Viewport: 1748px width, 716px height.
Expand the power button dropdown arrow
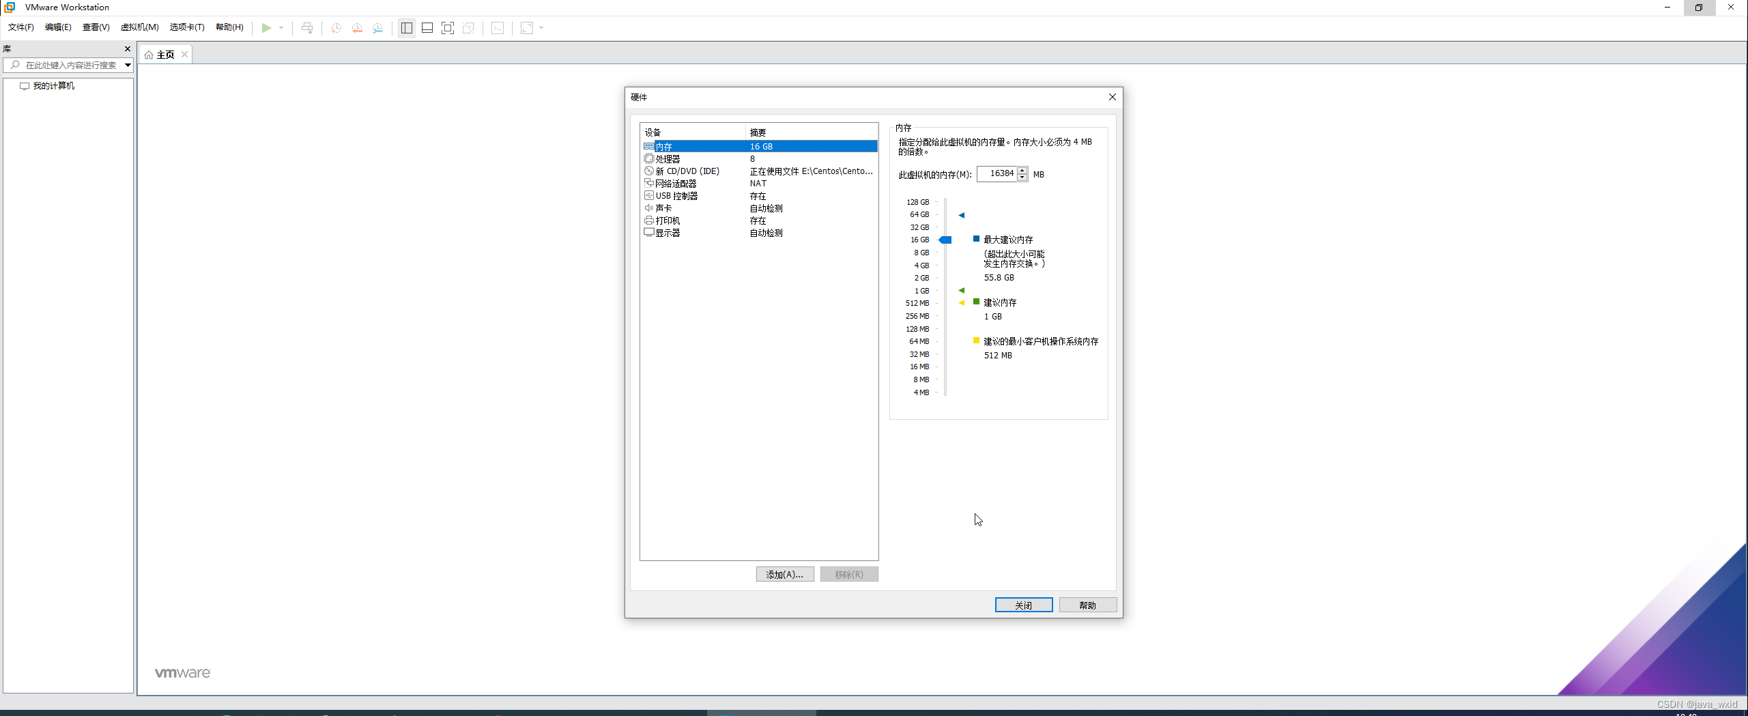pyautogui.click(x=280, y=28)
